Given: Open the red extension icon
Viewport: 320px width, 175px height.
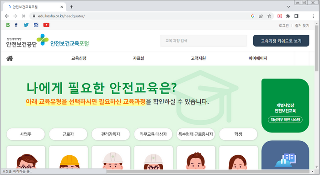Looking at the screenshot, I should [280, 16].
